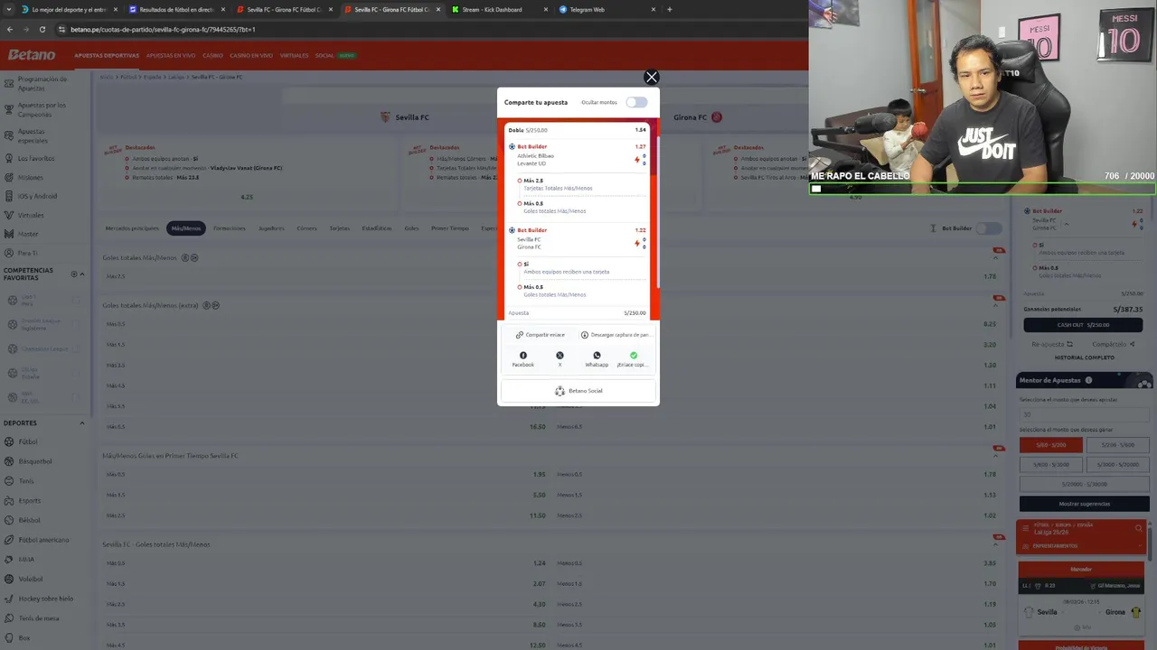Click soccer ball icon next to Athletic Bilbao

coord(513,146)
